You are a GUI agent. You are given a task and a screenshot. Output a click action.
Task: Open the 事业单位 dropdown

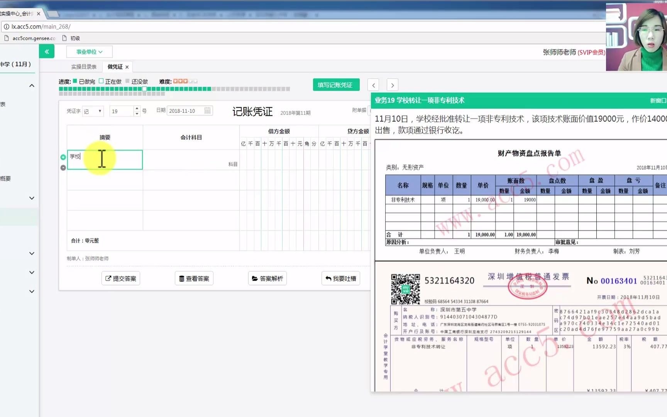[x=89, y=52]
